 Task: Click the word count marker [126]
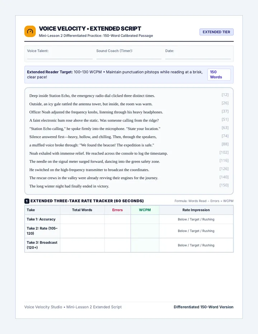click(224, 169)
